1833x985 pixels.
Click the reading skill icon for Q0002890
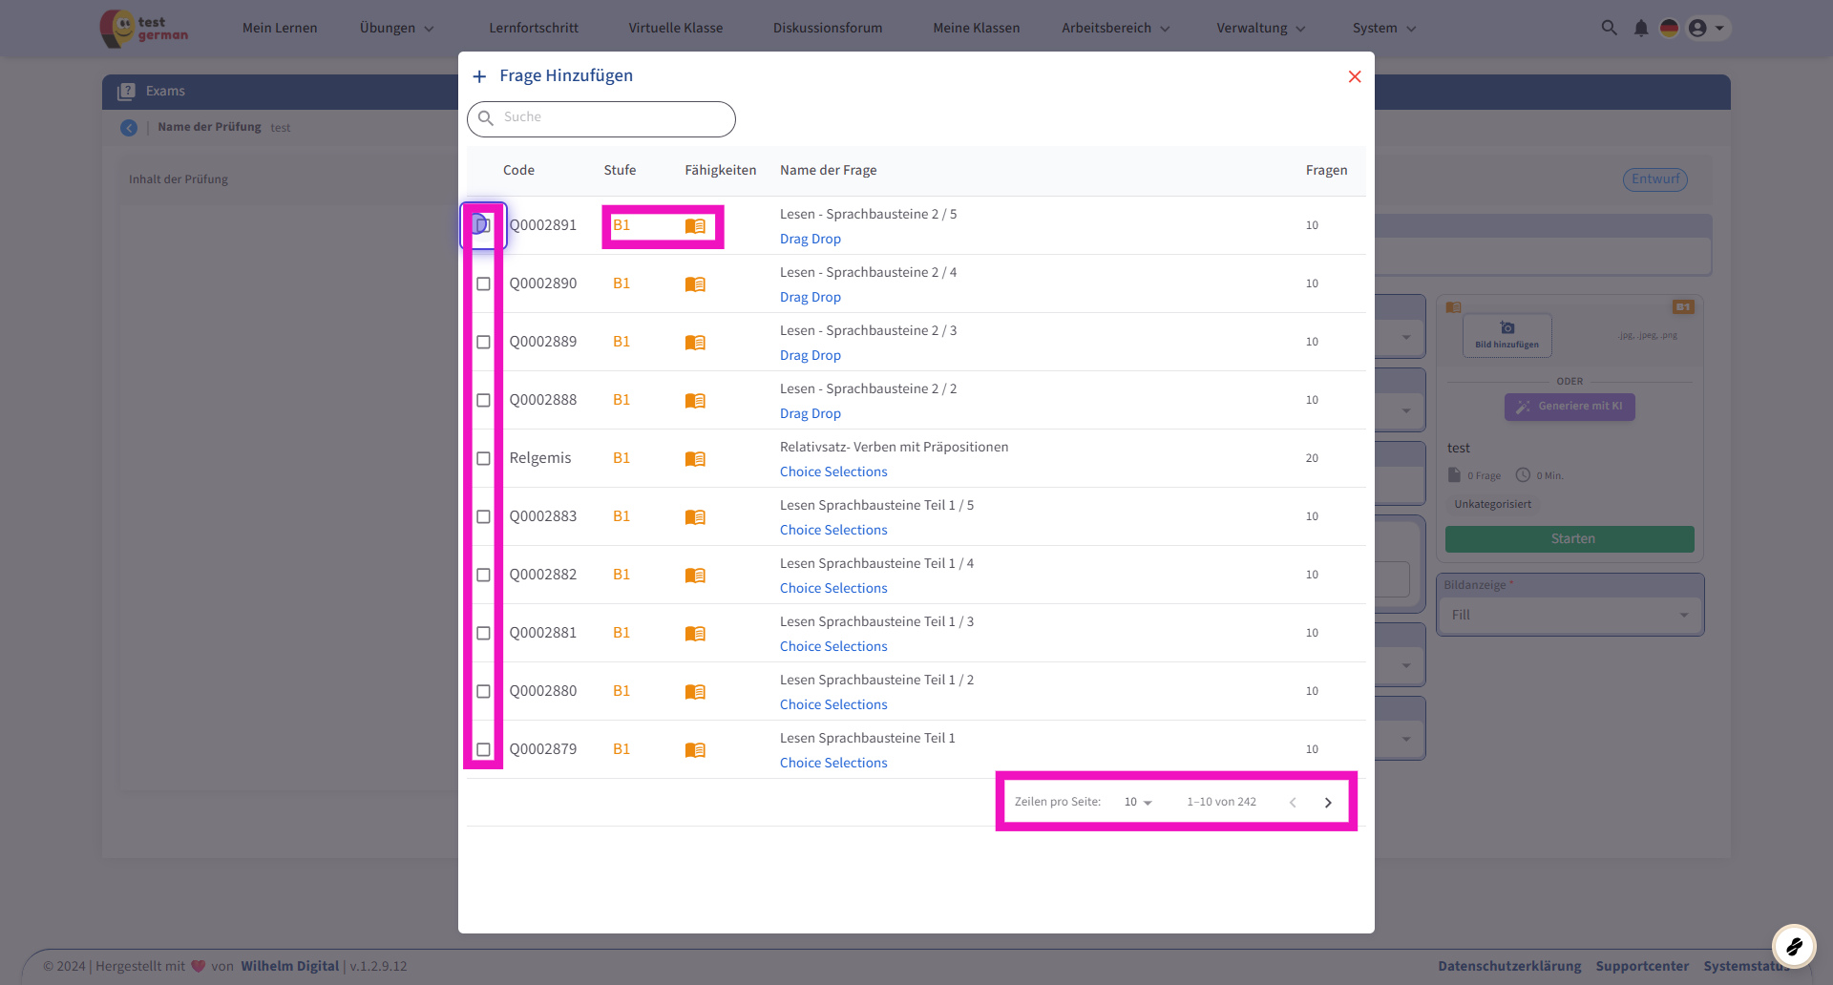point(695,284)
